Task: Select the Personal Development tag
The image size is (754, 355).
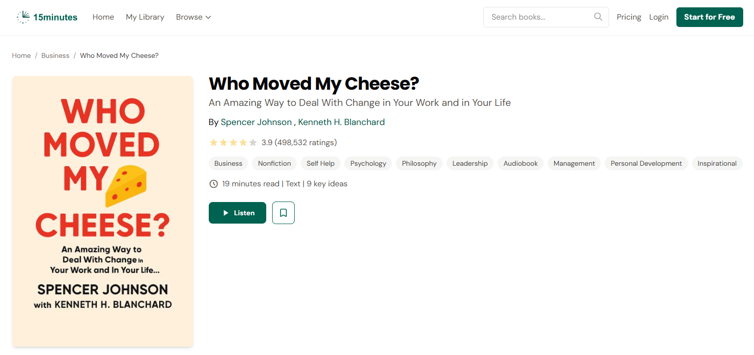Action: click(x=646, y=163)
